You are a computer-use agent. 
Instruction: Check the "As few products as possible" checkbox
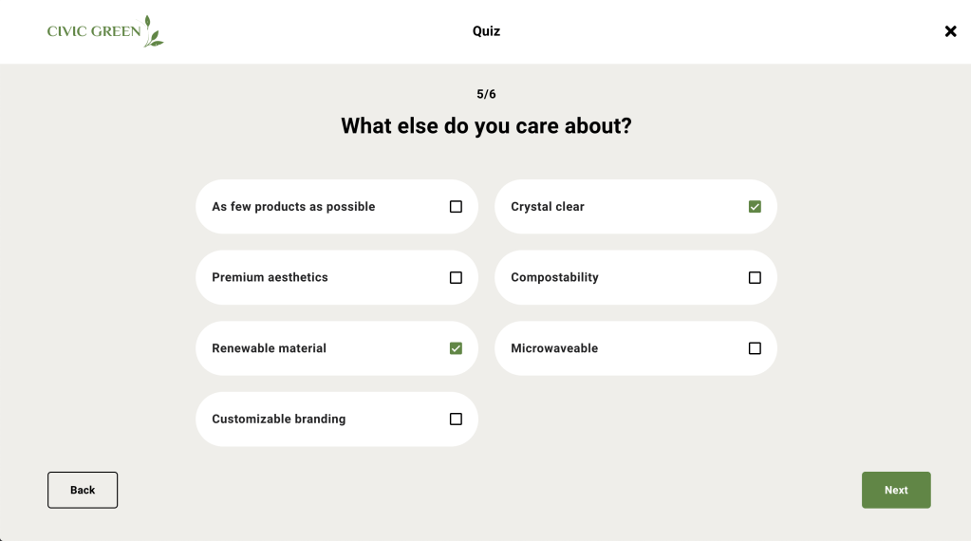tap(456, 207)
